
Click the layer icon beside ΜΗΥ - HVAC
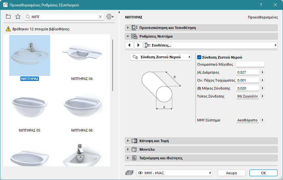point(130,173)
